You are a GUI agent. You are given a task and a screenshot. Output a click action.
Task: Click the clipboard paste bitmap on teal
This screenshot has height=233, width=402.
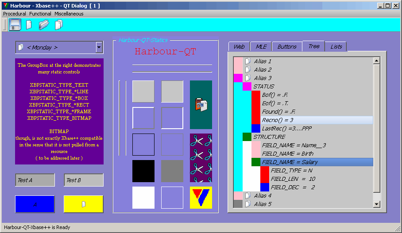pos(201,105)
